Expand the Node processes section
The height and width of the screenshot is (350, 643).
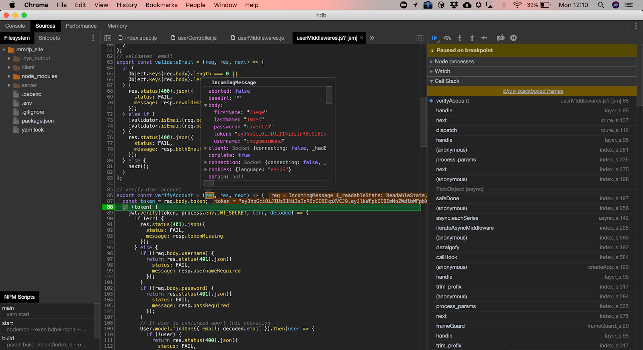454,62
